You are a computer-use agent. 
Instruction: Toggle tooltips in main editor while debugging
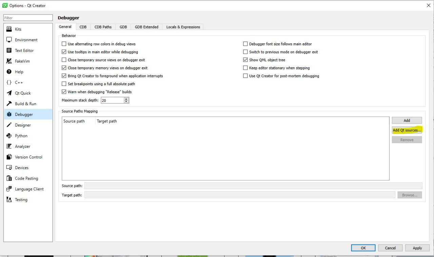[64, 52]
